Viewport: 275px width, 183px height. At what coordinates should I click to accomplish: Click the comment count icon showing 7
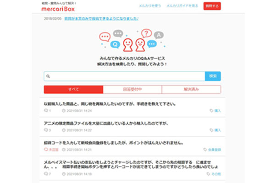point(46,174)
